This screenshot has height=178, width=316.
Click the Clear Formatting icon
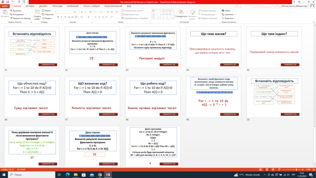point(90,12)
